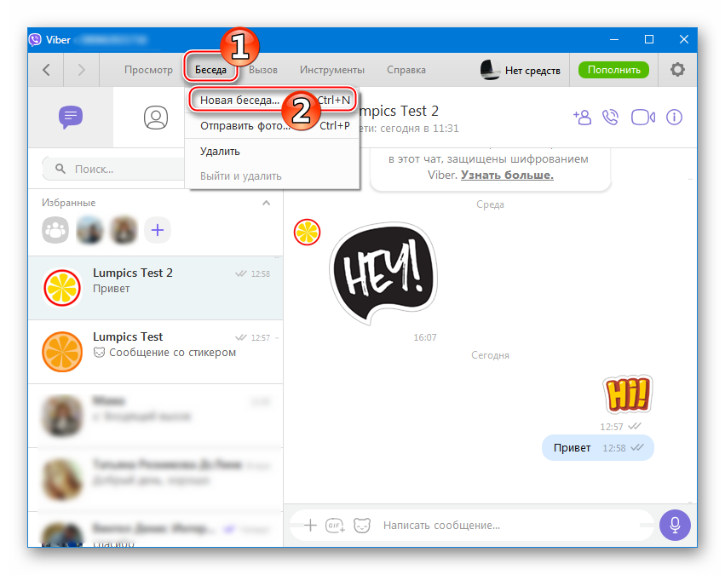Start a voice call with the phone icon
The image size is (725, 575).
[x=610, y=118]
